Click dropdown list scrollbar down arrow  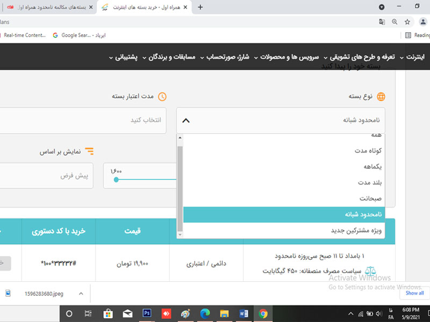coord(180,235)
